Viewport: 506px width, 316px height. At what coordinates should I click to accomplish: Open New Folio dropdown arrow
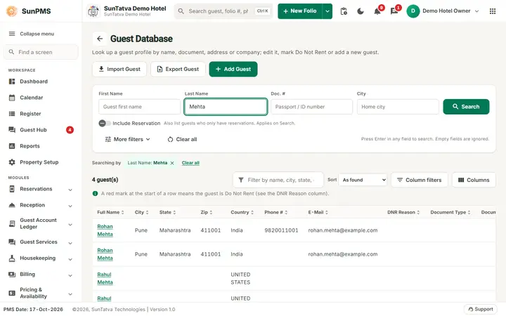click(327, 11)
